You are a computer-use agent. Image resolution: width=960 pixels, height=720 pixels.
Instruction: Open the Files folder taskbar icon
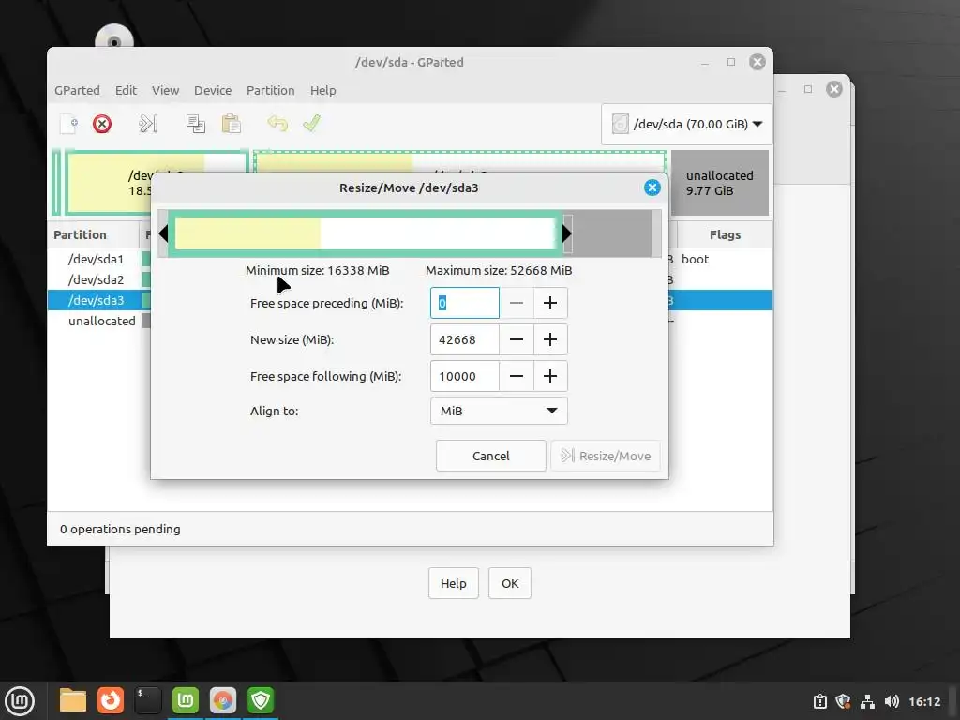pyautogui.click(x=73, y=700)
